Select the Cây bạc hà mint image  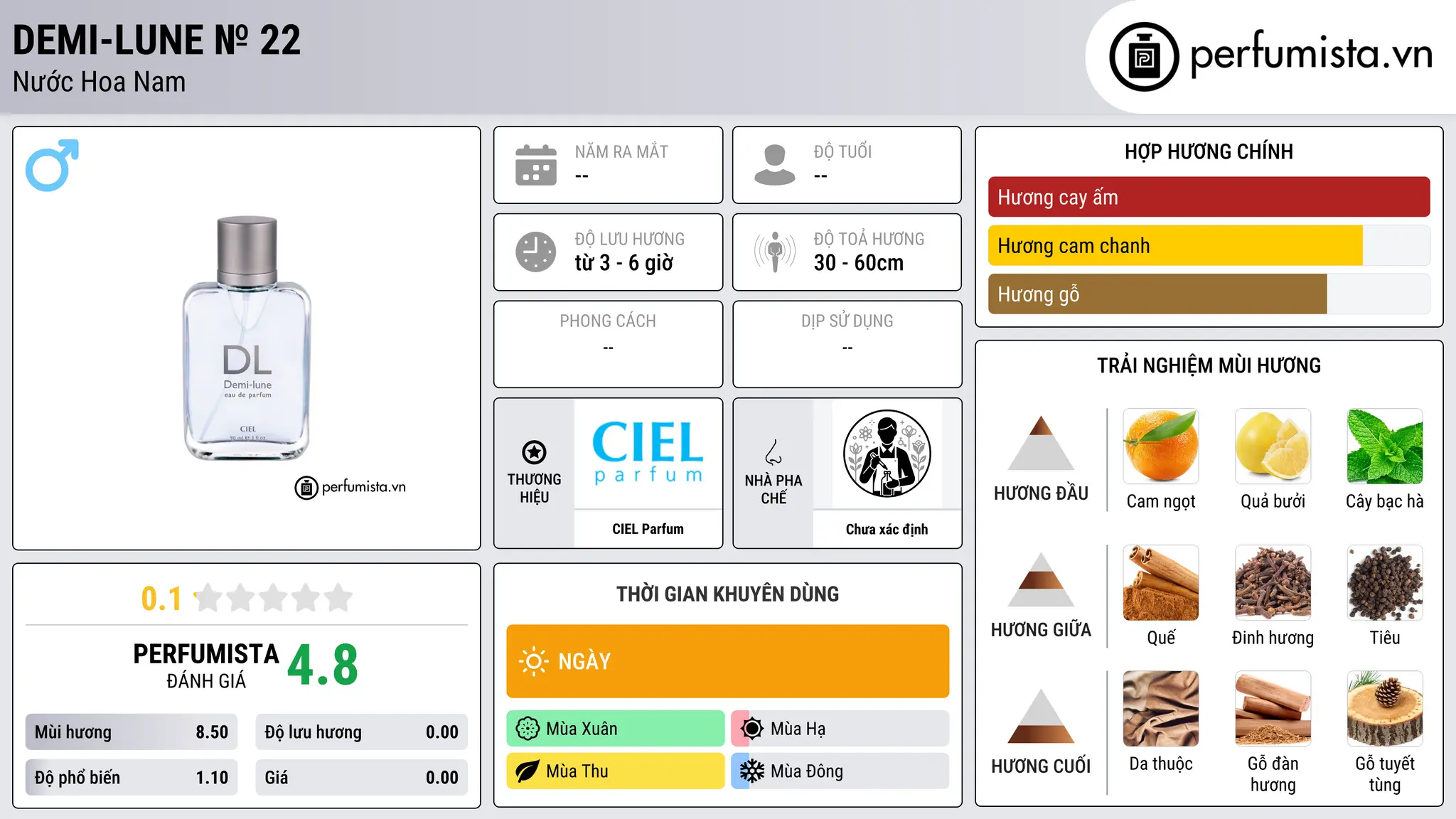pos(1385,446)
